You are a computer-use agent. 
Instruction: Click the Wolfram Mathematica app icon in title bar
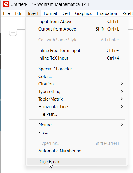coord(6,4)
